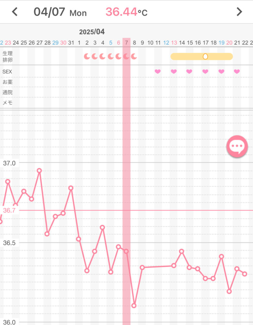Tap the temperature point for April 14
The height and width of the screenshot is (325, 253).
click(181, 252)
